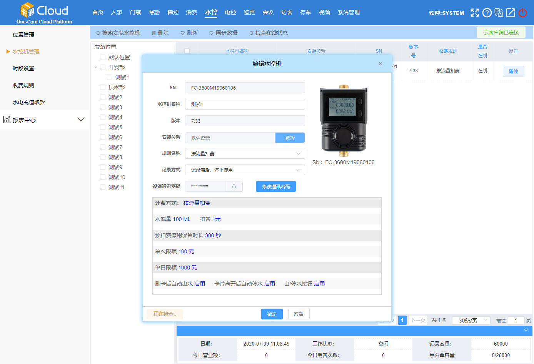Open the 规则名称 dropdown
The height and width of the screenshot is (364, 534).
(245, 153)
